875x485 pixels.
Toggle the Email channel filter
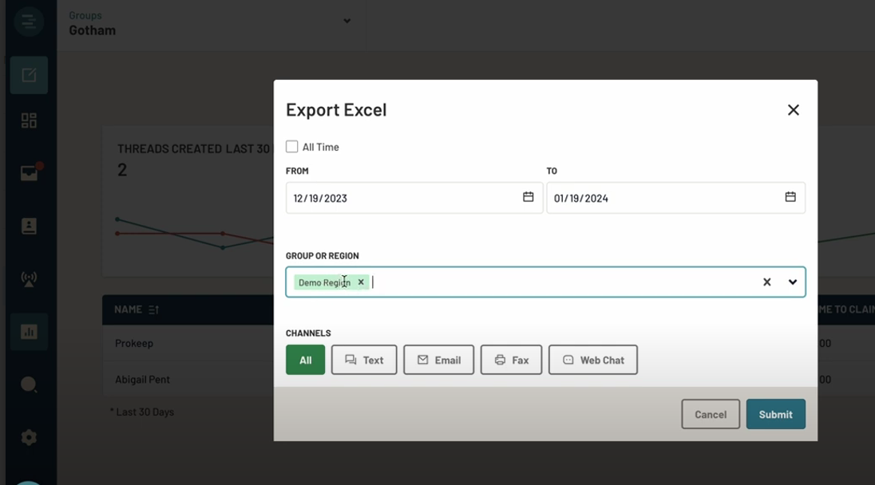pos(438,360)
